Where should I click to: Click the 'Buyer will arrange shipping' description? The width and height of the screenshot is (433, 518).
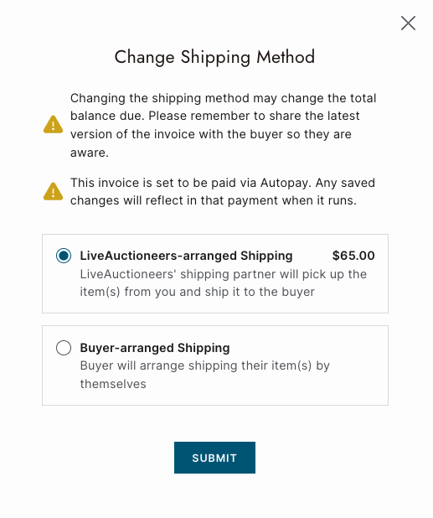[x=205, y=375]
